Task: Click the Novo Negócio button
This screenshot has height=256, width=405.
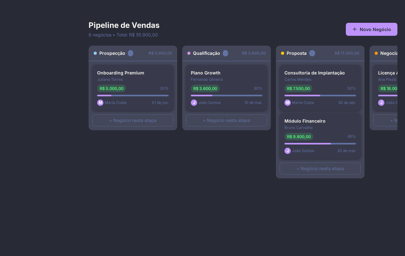Action: pyautogui.click(x=371, y=29)
